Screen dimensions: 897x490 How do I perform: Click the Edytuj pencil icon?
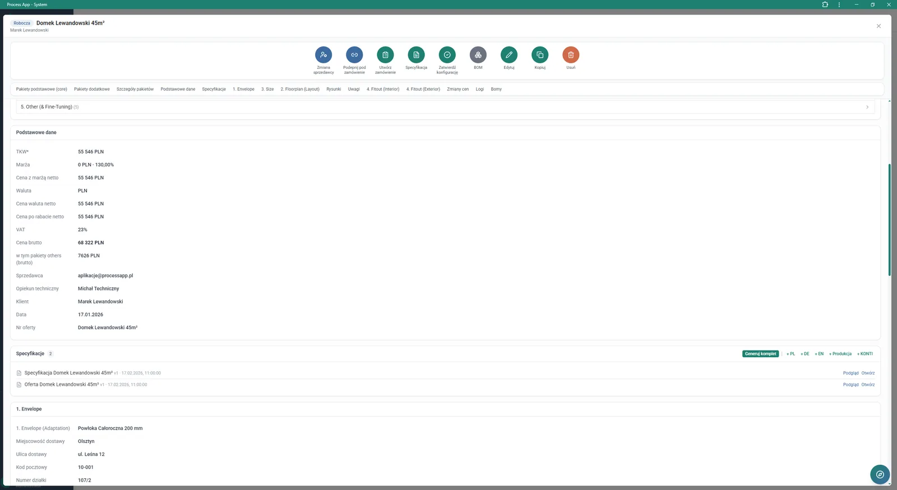click(509, 55)
